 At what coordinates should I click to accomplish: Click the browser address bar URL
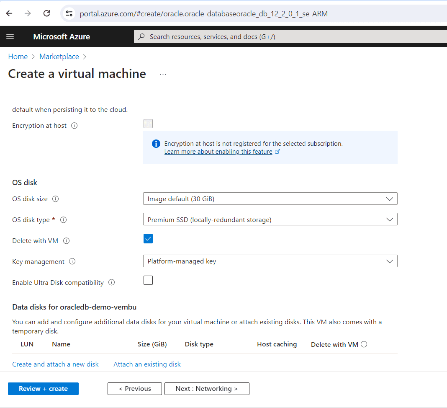(x=203, y=14)
